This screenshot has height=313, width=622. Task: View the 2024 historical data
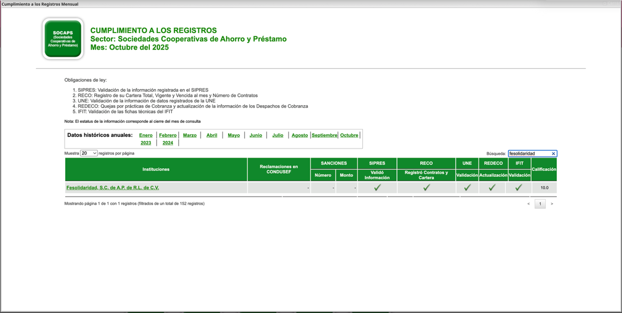pyautogui.click(x=168, y=143)
